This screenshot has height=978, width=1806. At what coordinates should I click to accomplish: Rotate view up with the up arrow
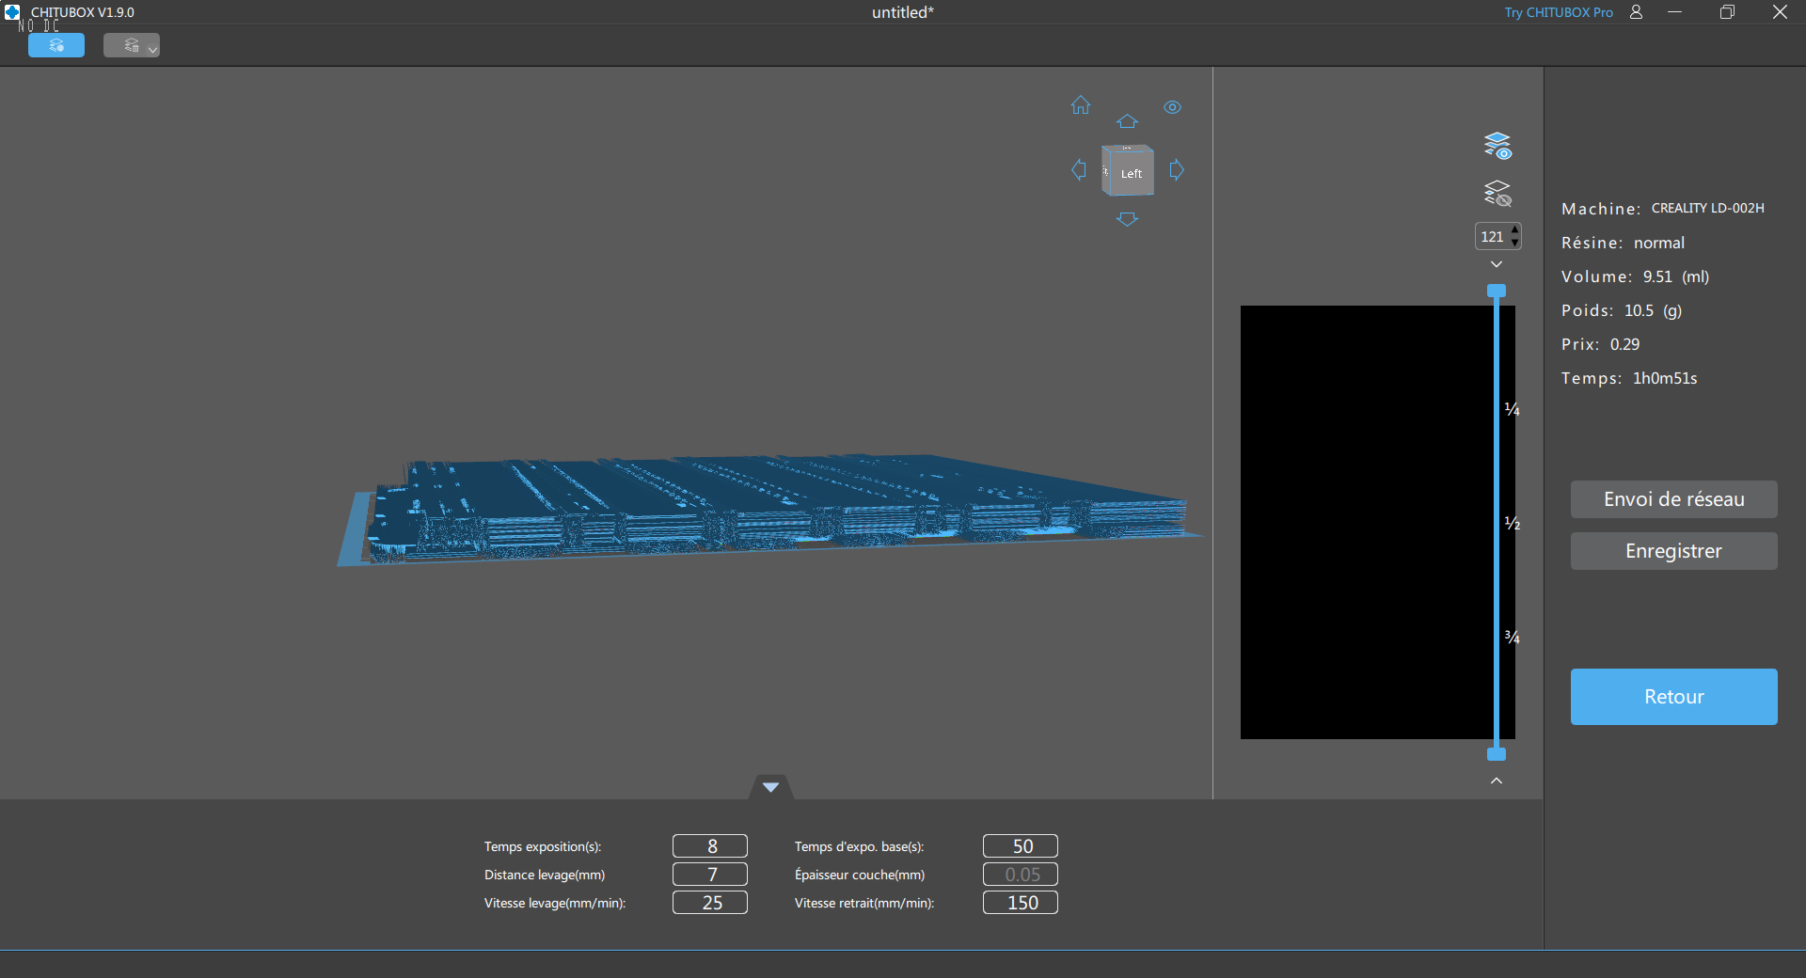(1127, 121)
